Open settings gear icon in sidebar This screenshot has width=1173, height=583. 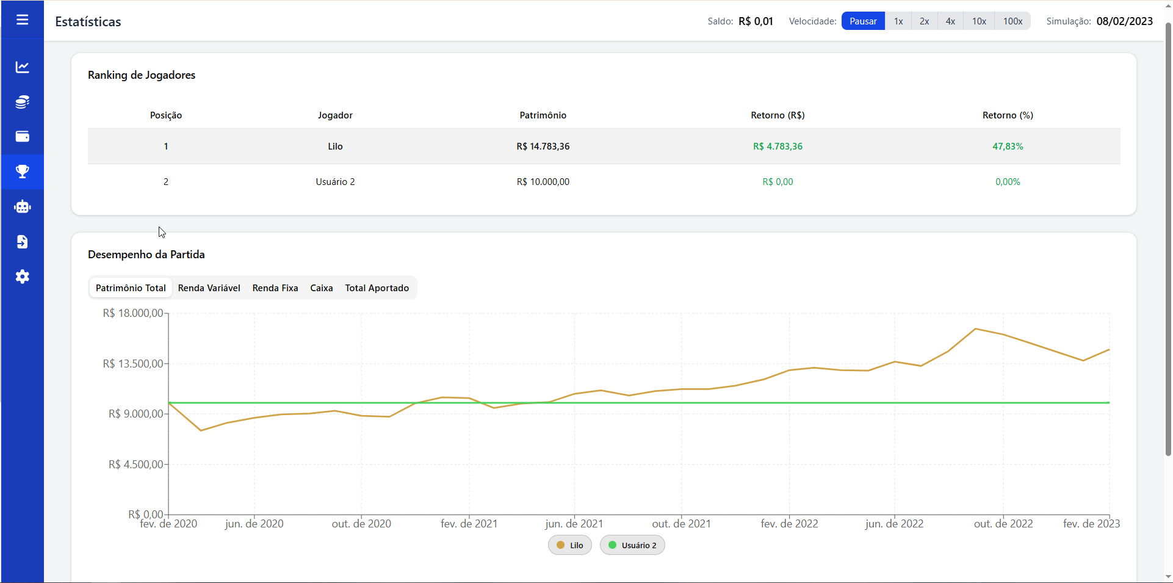coord(23,277)
